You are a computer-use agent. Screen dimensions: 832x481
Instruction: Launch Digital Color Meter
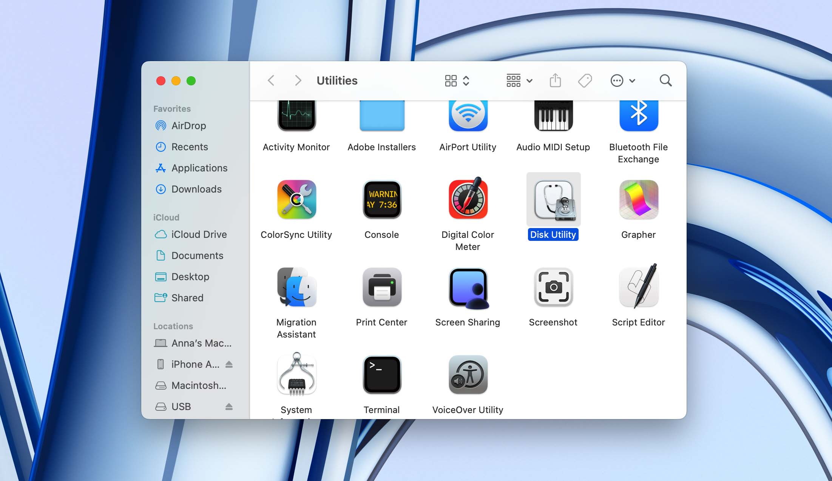pos(467,199)
